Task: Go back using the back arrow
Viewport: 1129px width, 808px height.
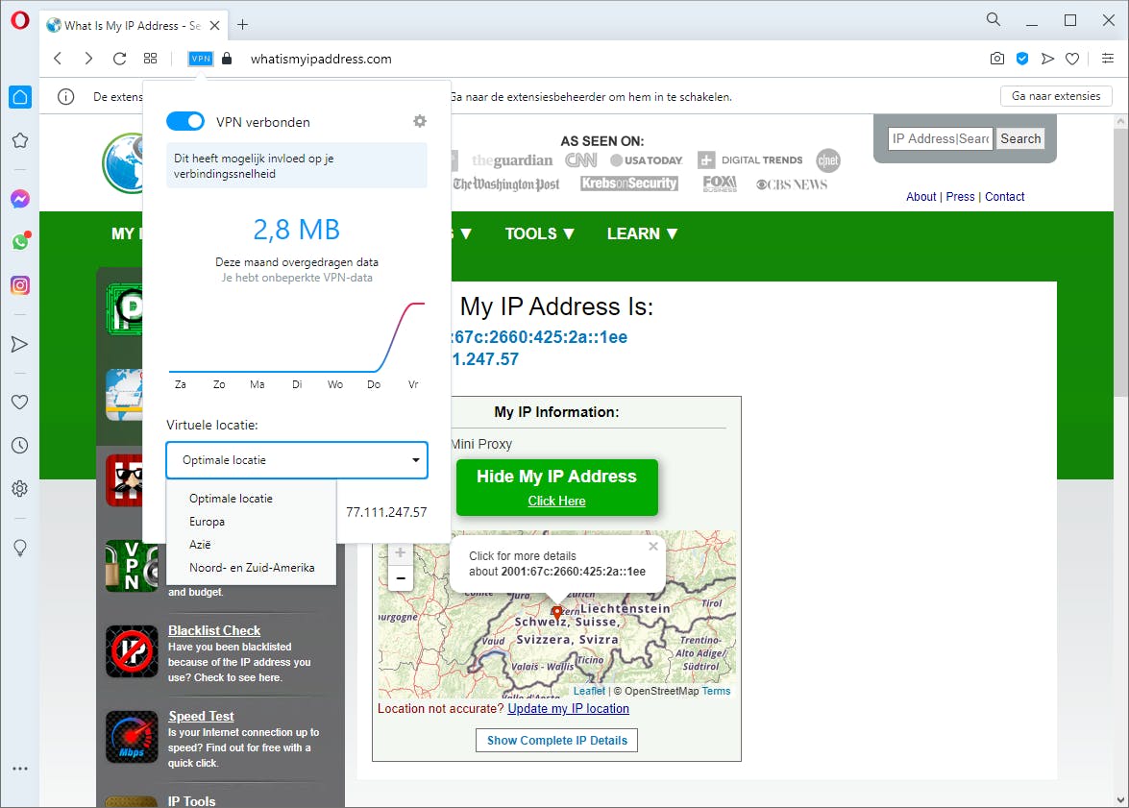Action: [58, 59]
